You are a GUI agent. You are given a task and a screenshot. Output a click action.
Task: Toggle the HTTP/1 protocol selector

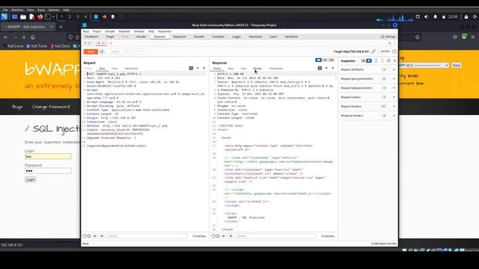point(385,52)
